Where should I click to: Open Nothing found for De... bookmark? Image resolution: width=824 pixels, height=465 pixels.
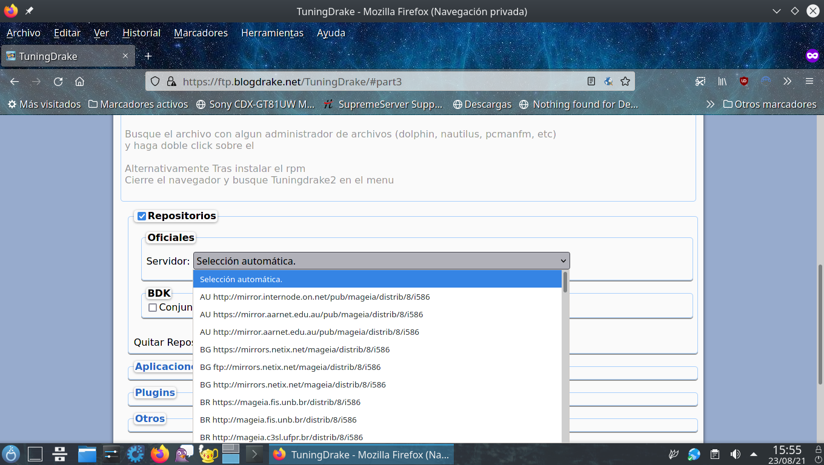579,104
